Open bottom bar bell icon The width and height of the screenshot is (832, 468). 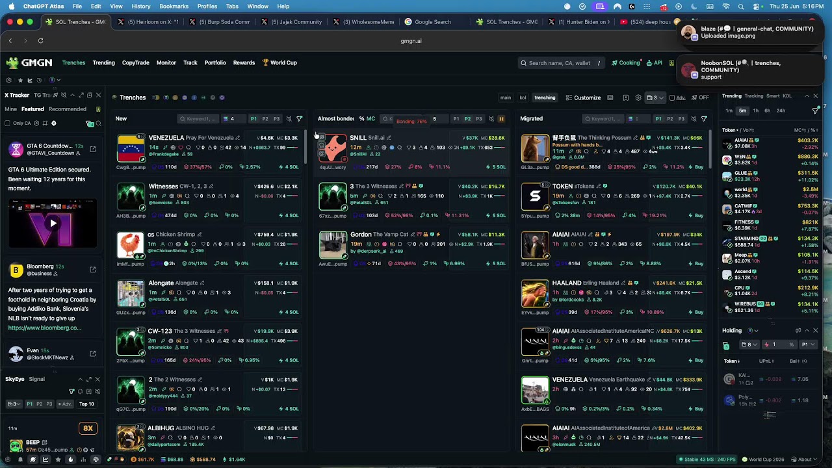[20, 460]
